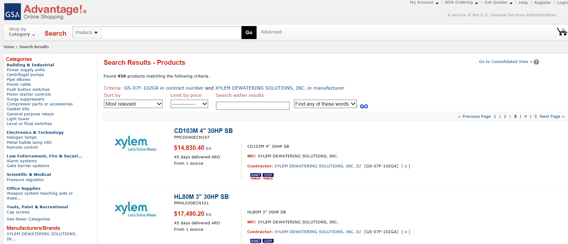
Task: Select Power cable category
Action: (x=19, y=84)
